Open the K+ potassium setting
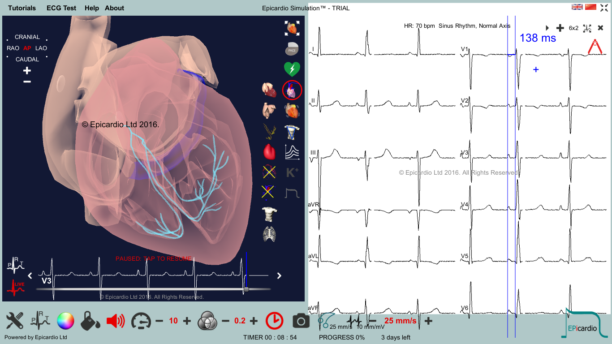Image resolution: width=612 pixels, height=344 pixels. (292, 172)
